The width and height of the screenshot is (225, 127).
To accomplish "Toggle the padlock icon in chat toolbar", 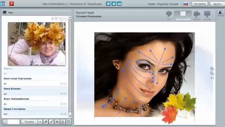I will pos(63,122).
